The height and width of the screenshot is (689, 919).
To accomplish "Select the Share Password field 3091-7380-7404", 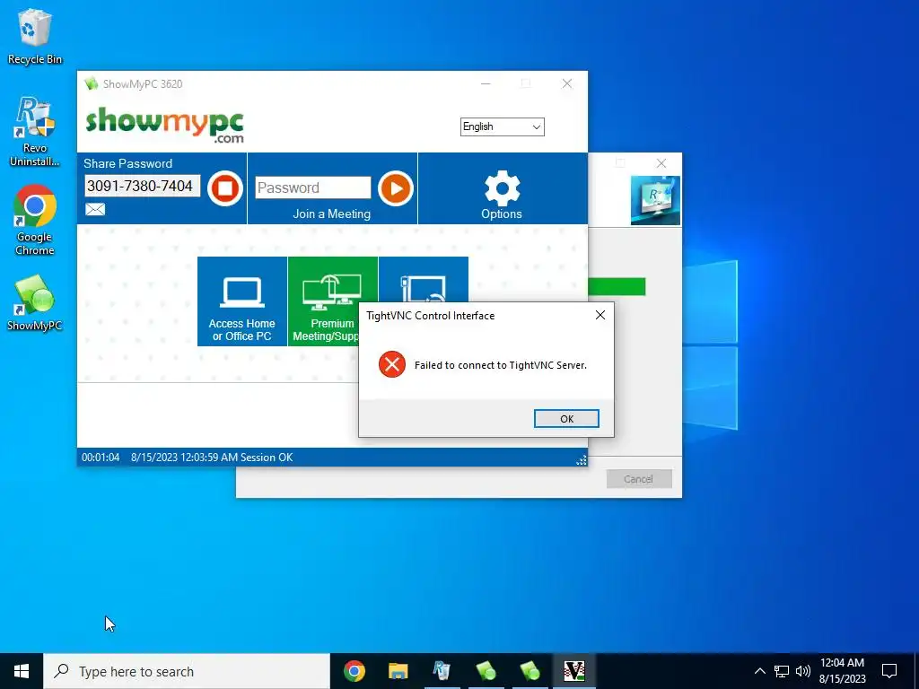I will tap(142, 186).
